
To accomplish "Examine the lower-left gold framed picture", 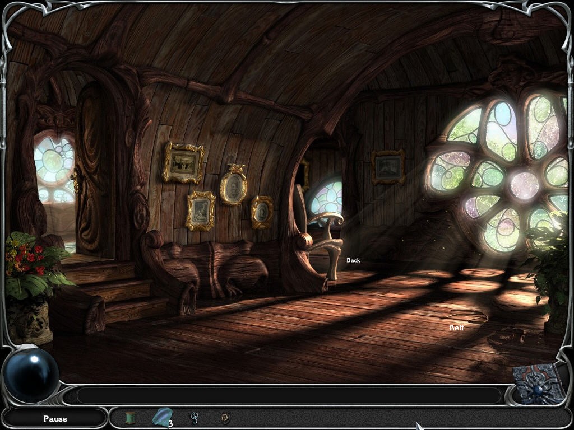I will (201, 211).
